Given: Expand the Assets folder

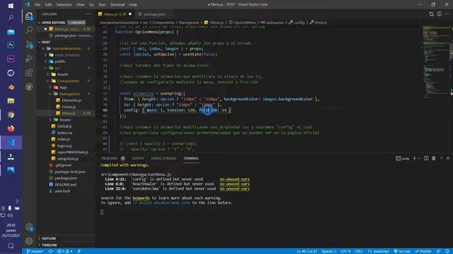Looking at the screenshot, I should click(48, 74).
